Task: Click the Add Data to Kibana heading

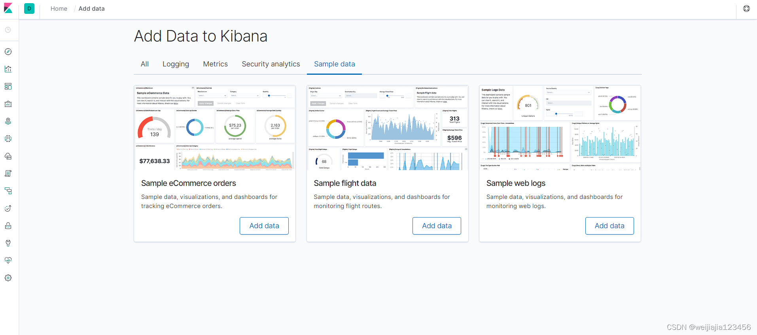Action: 201,36
